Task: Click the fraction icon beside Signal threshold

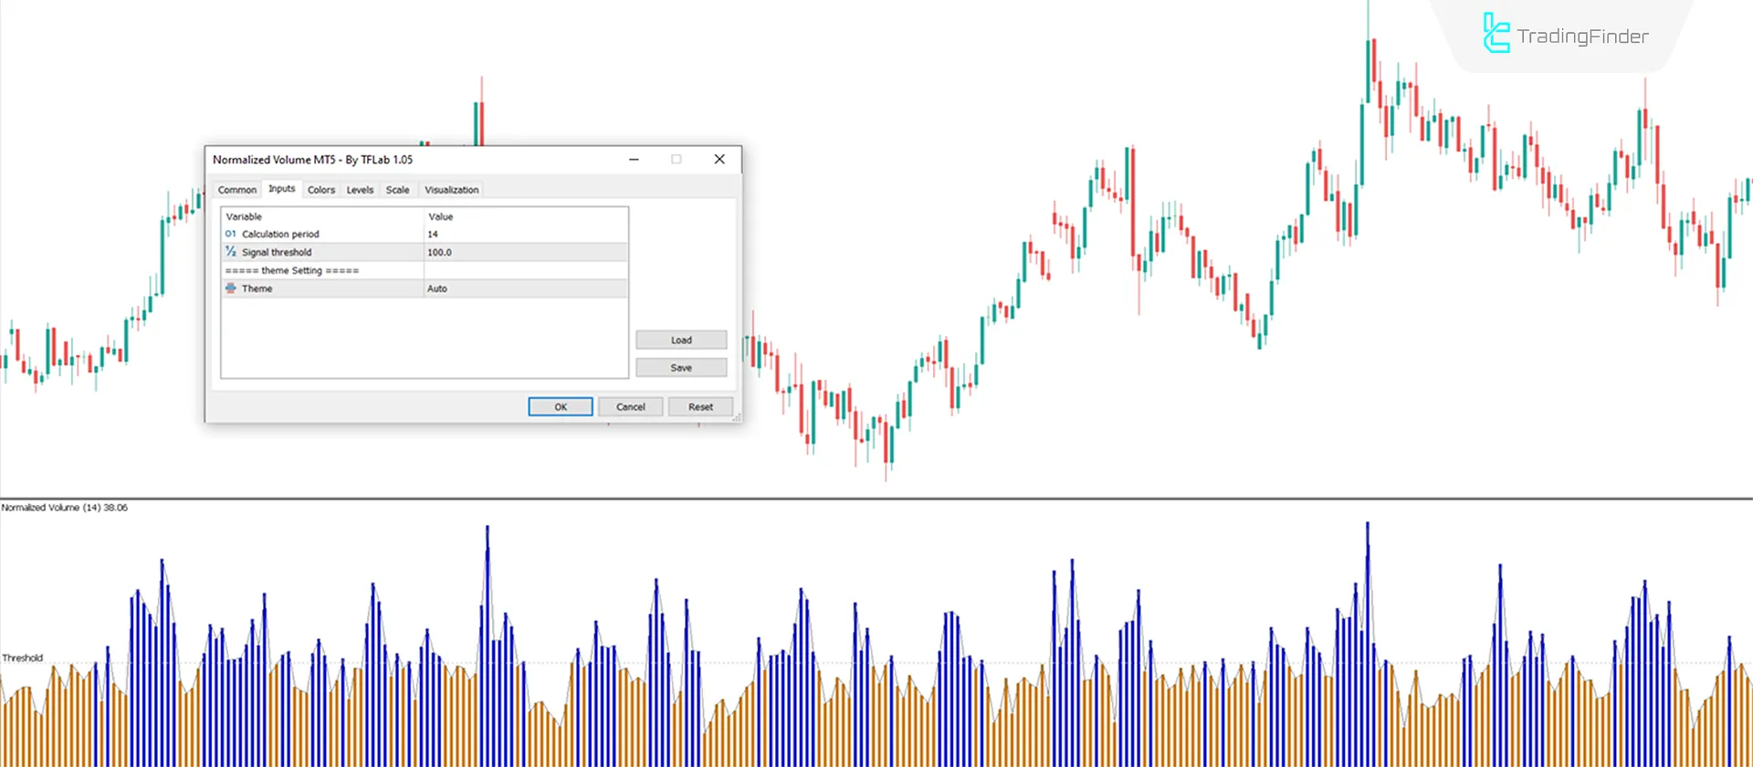Action: (x=230, y=252)
